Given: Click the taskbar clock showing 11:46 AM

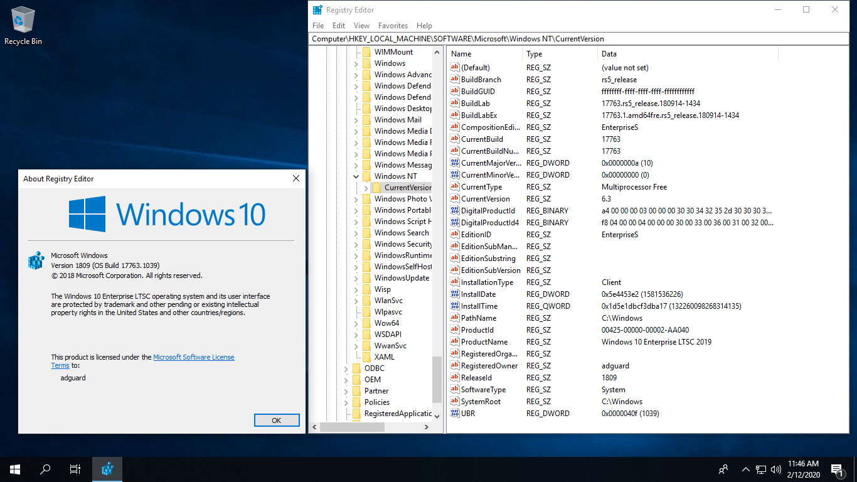Looking at the screenshot, I should point(803,469).
